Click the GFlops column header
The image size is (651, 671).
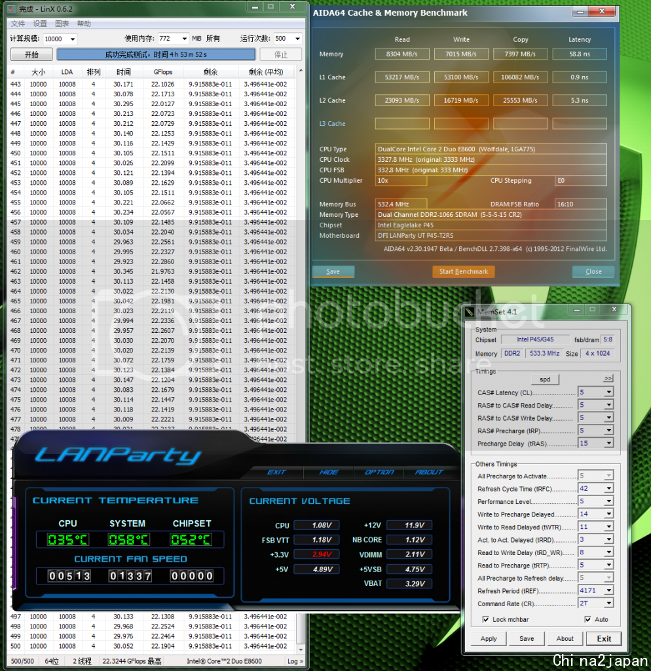(163, 72)
